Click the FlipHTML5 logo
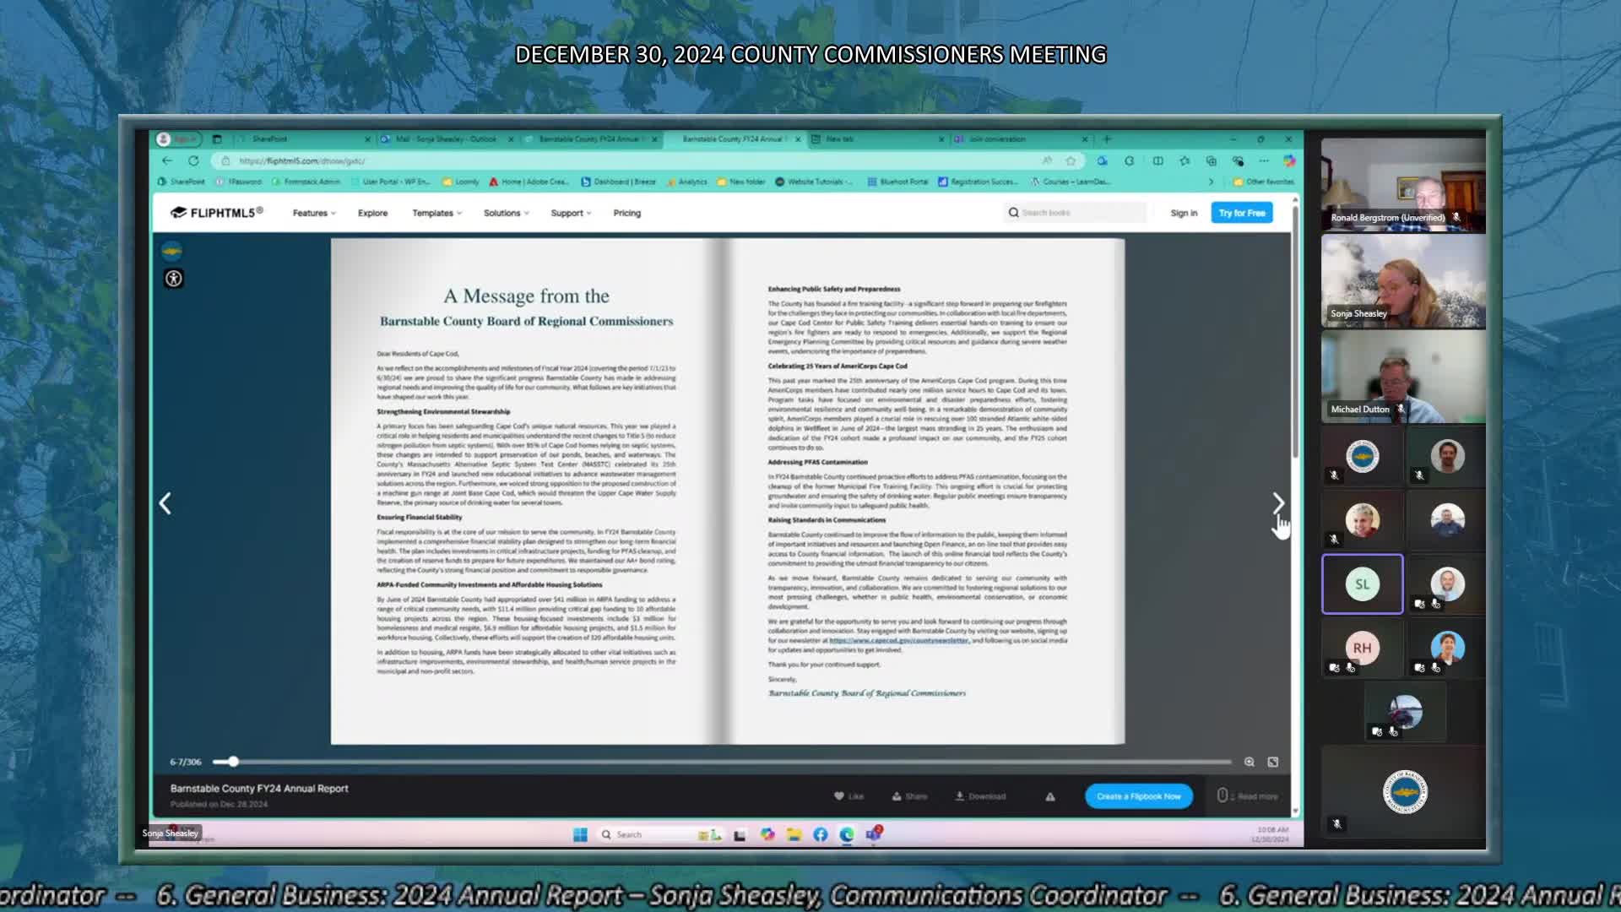Screen dimensions: 1621x912 [x=217, y=213]
